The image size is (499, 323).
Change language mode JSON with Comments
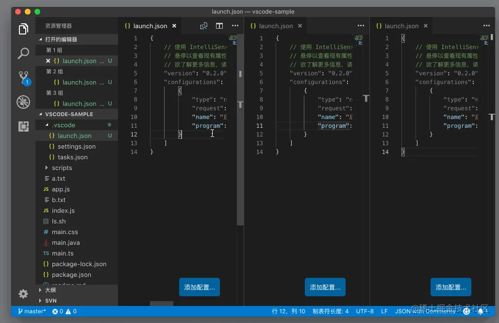(x=425, y=311)
